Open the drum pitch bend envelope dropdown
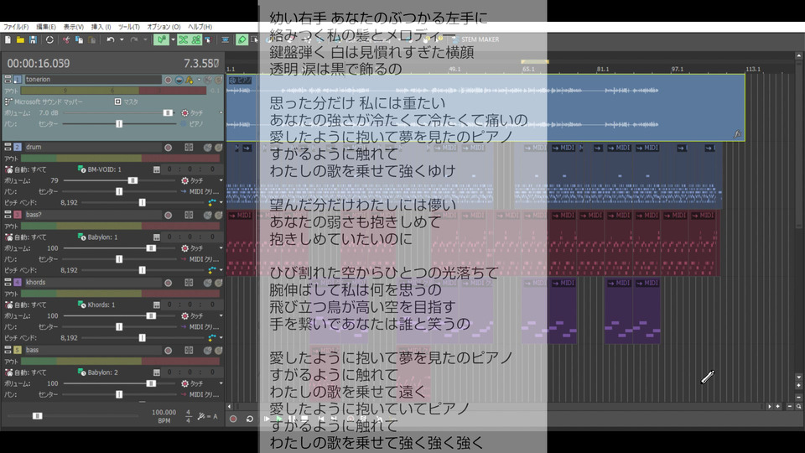The height and width of the screenshot is (453, 805). [221, 202]
